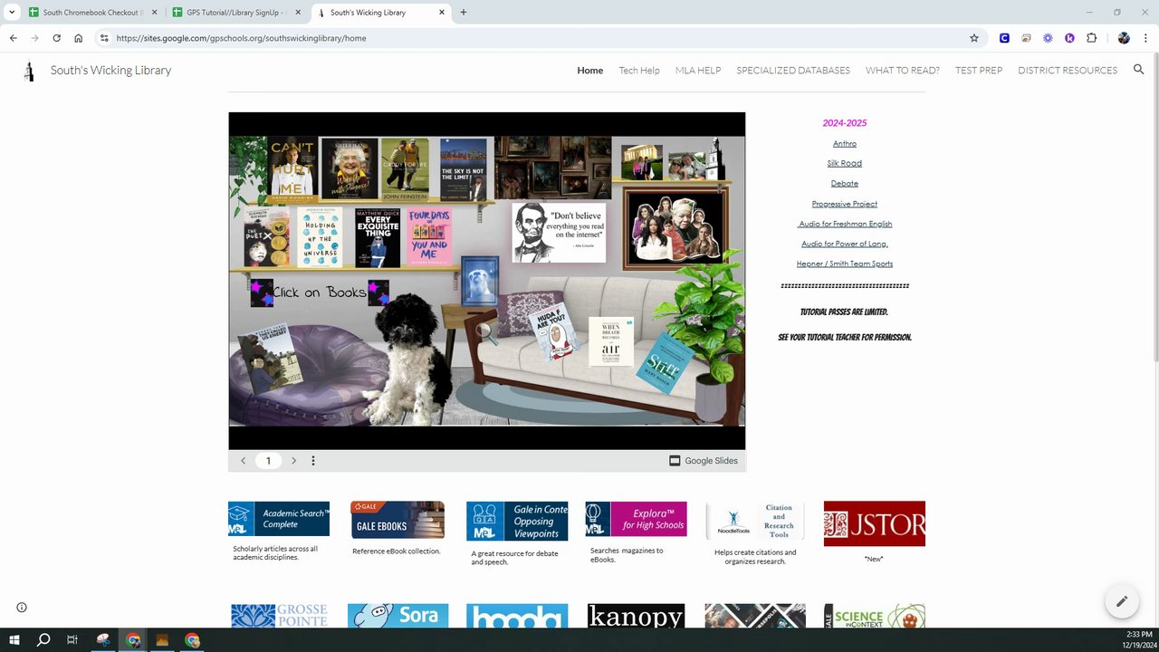Open Academic Search Complete database tile
The image size is (1159, 652).
point(279,519)
